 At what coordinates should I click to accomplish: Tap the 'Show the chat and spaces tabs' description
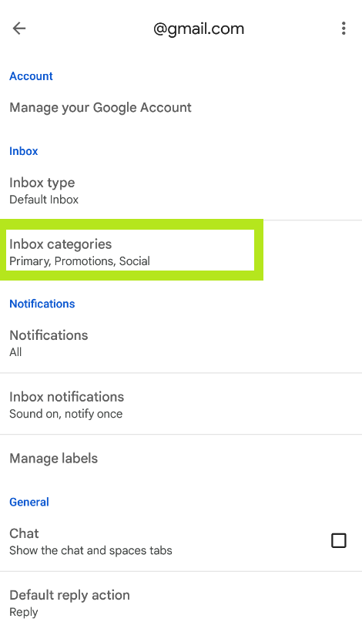(x=91, y=550)
